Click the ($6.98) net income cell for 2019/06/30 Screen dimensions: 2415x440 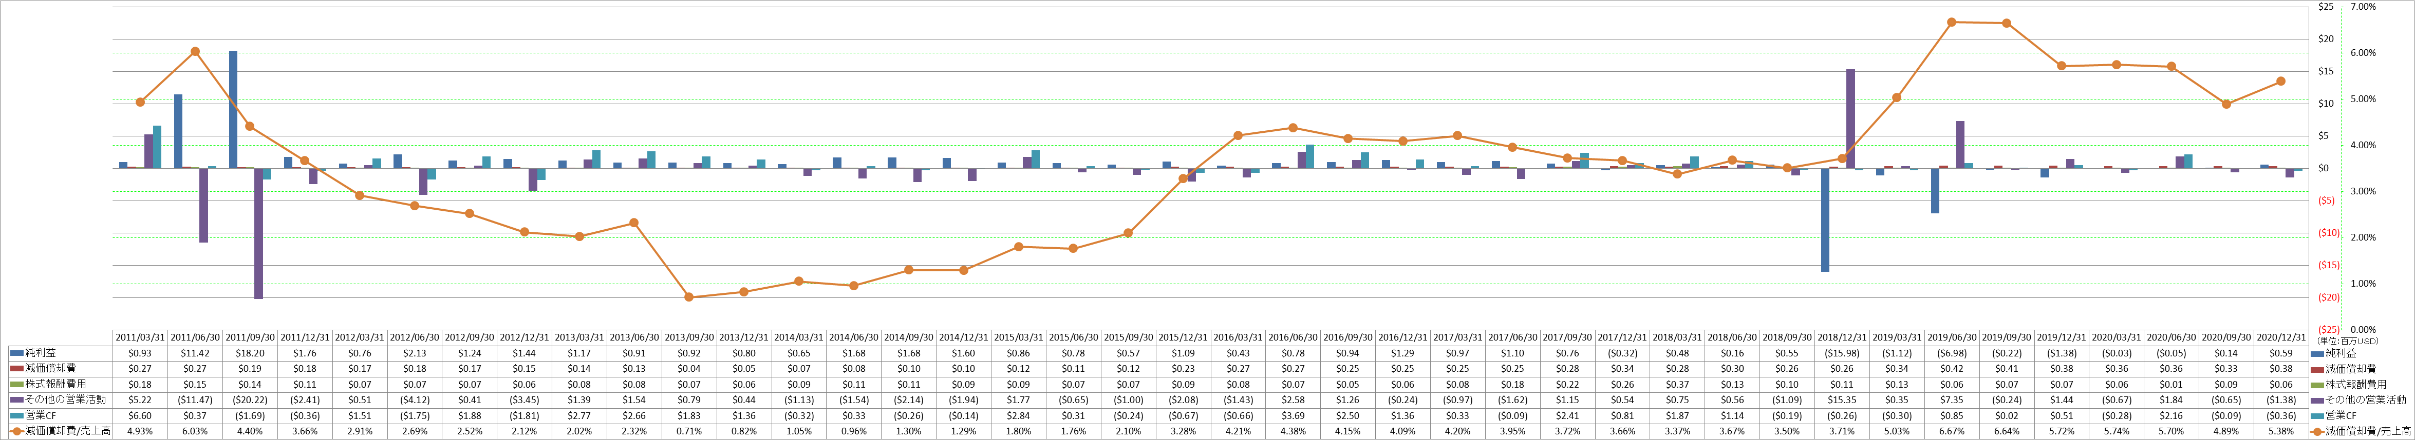[1952, 353]
